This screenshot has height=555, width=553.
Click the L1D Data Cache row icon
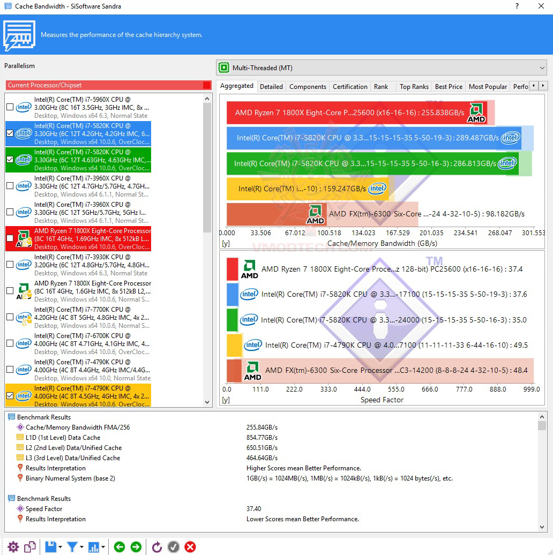point(20,438)
